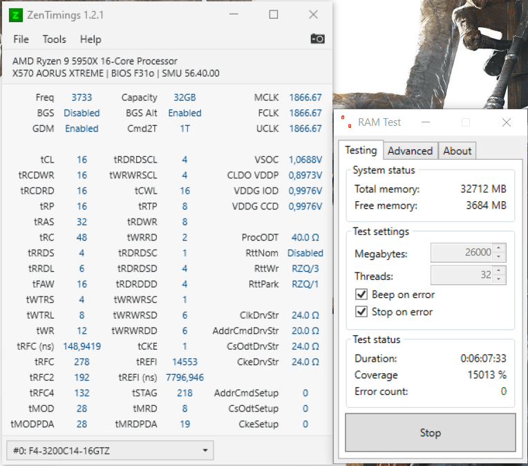
Task: Click the tSTAG value 218
Action: 185,393
